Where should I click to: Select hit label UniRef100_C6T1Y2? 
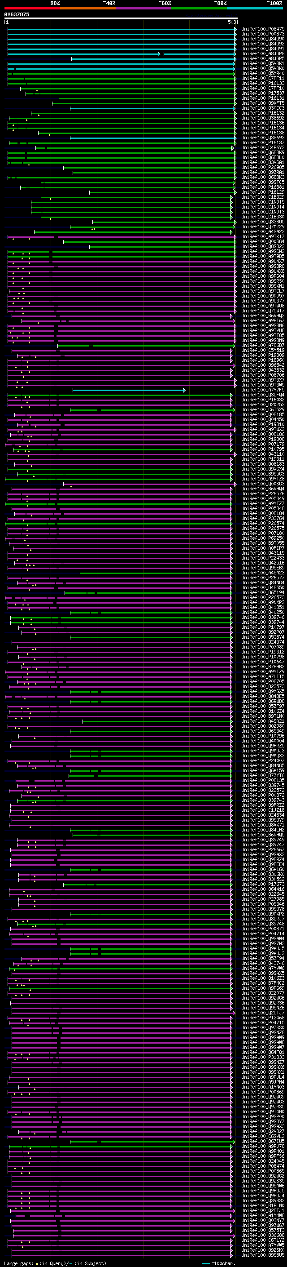click(263, 1240)
